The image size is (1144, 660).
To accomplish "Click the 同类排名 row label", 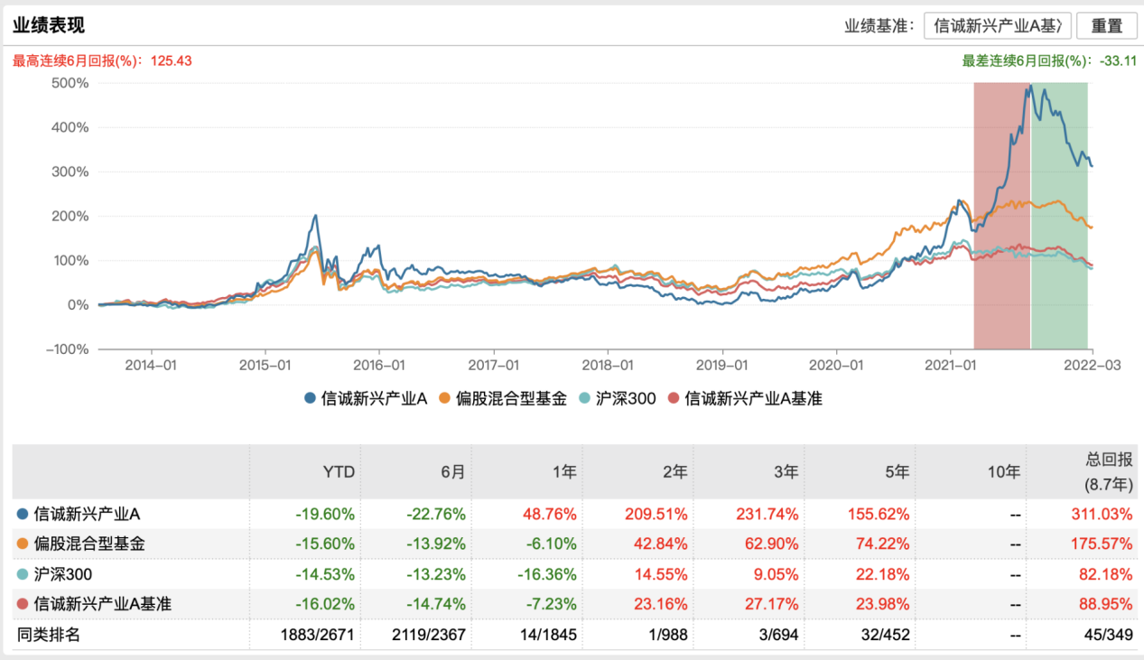I will point(49,635).
